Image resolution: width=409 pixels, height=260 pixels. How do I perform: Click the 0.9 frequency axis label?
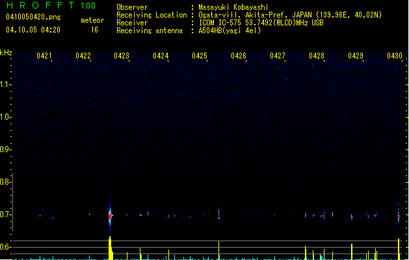click(6, 149)
